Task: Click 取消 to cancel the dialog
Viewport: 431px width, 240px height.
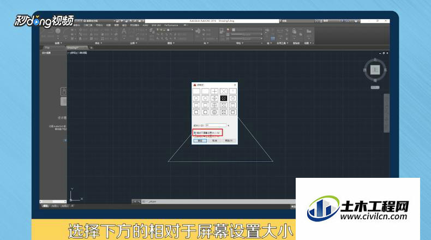Action: tap(214, 141)
